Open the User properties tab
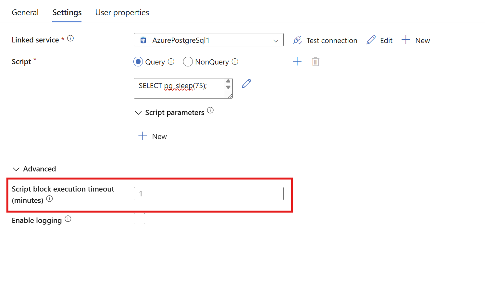Image resolution: width=485 pixels, height=292 pixels. pos(122,13)
